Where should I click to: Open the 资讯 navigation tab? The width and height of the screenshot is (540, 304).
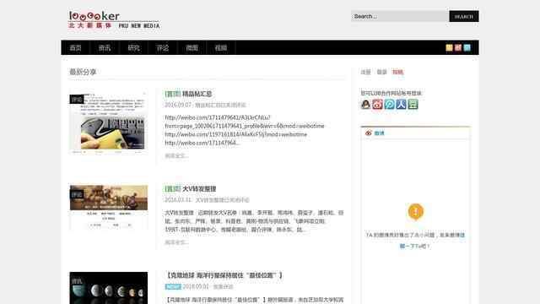coord(105,48)
